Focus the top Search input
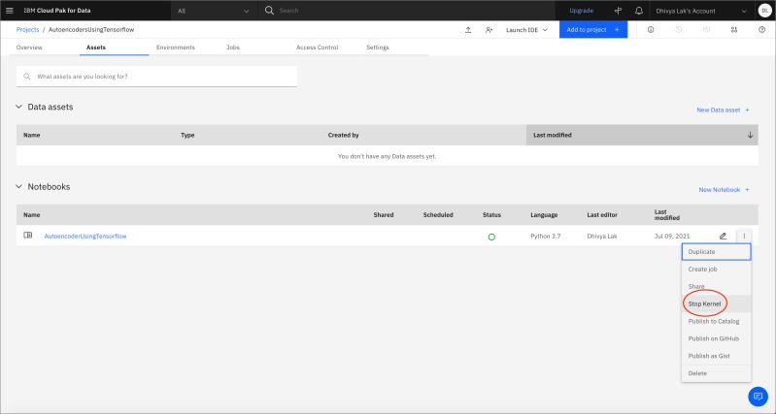776x414 pixels. (413, 11)
